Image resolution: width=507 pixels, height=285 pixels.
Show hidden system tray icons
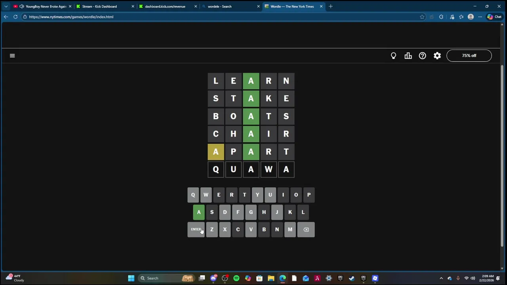click(x=441, y=278)
